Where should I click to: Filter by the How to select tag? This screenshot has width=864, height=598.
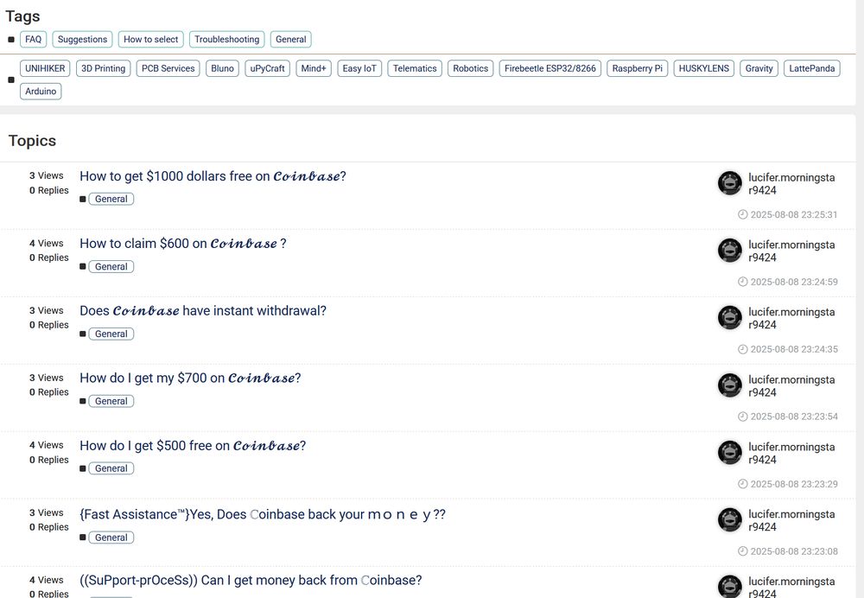(151, 39)
